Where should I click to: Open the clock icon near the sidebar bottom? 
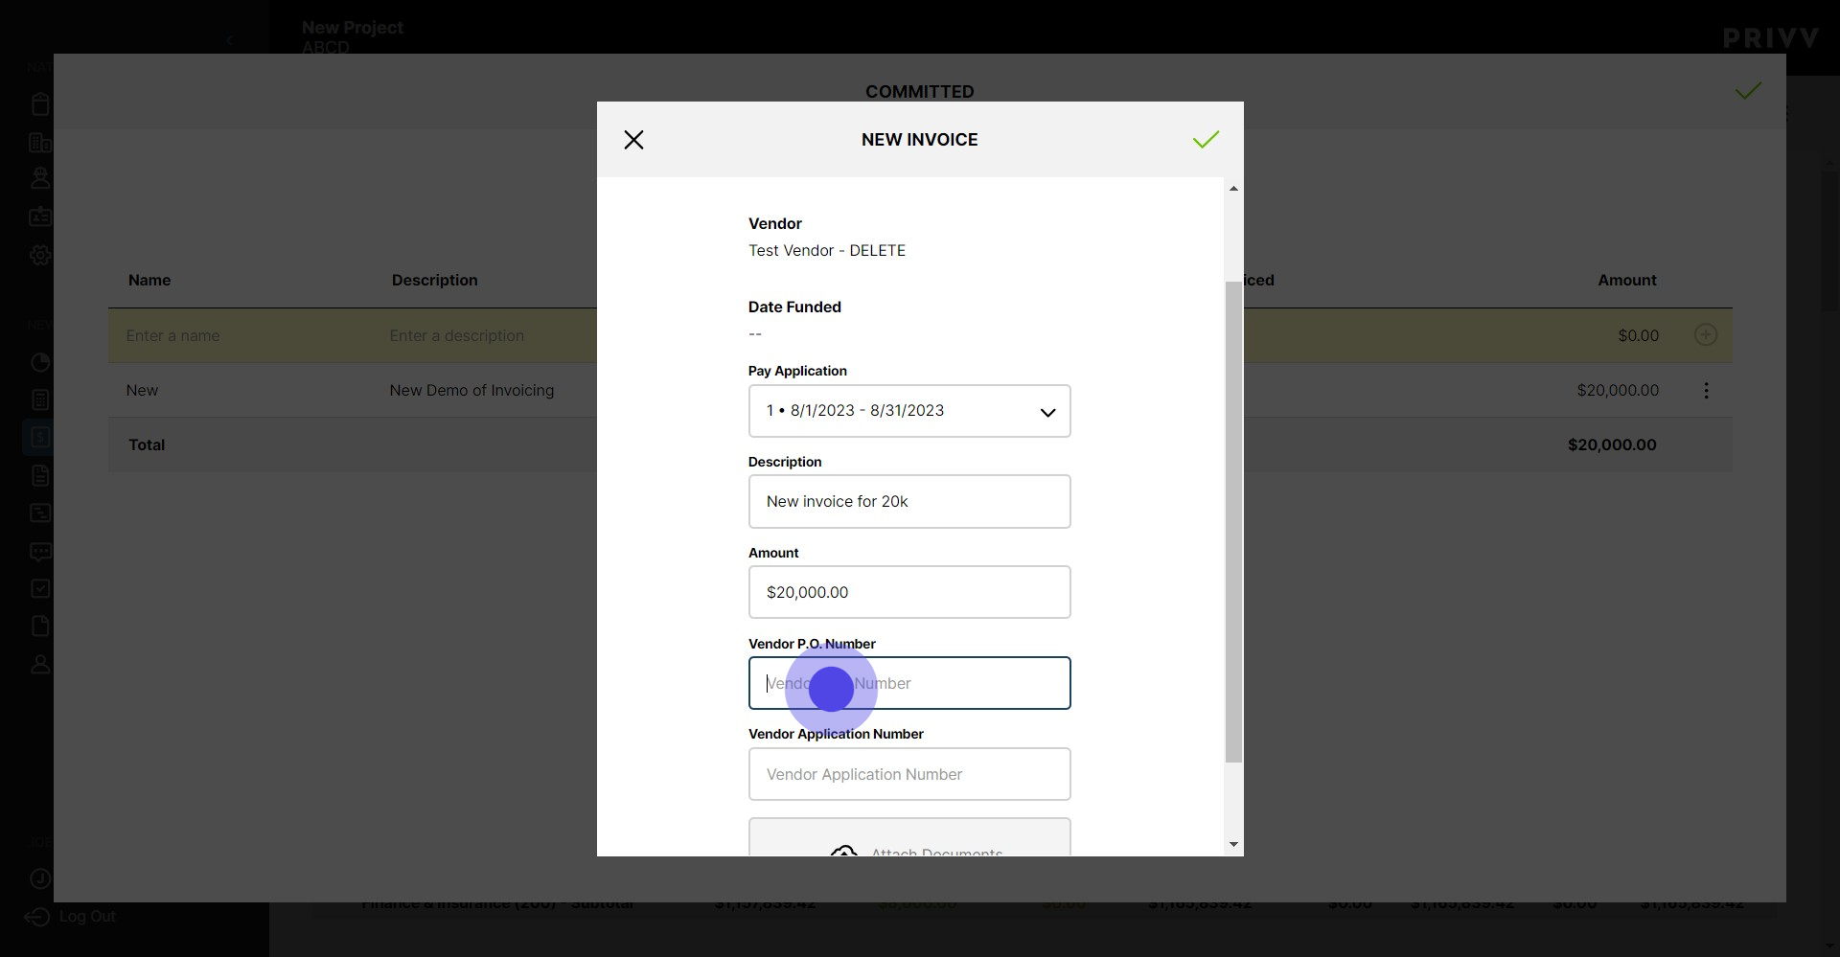40,878
